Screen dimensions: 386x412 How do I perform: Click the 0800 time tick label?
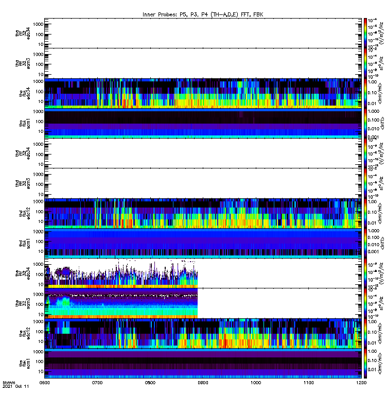coord(150,383)
